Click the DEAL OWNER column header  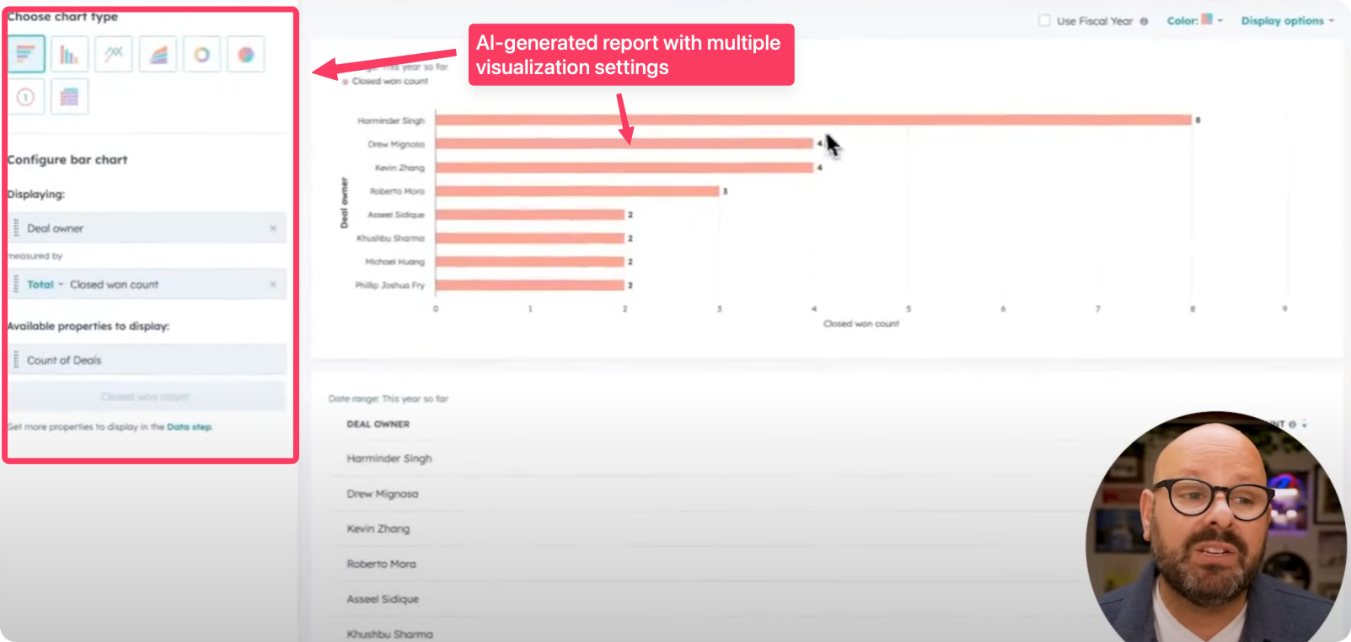378,425
